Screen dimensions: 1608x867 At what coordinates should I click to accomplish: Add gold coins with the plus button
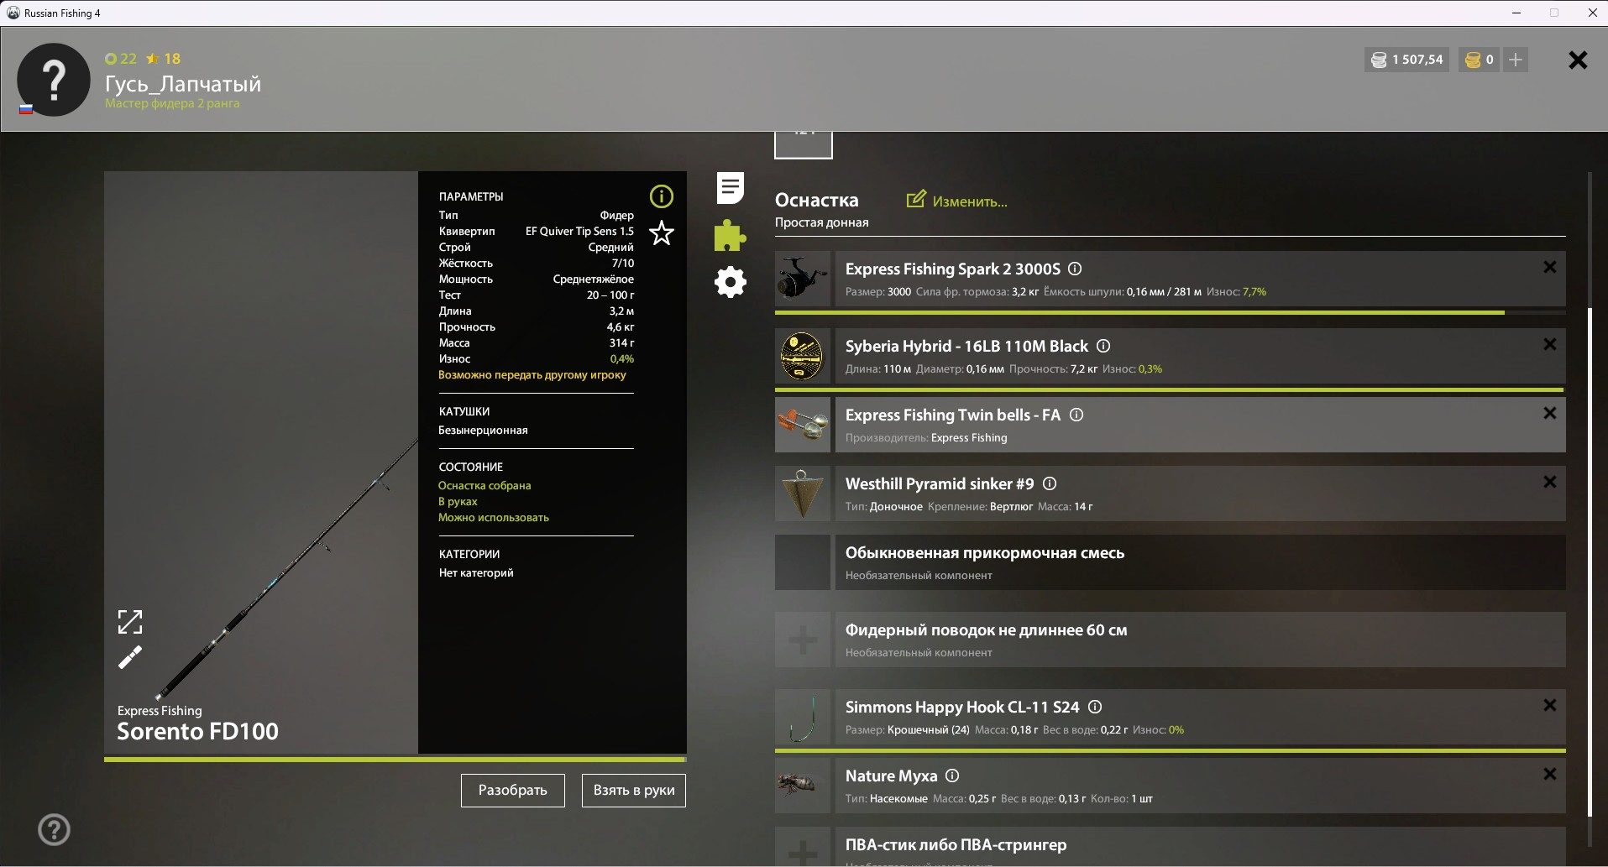pyautogui.click(x=1516, y=60)
